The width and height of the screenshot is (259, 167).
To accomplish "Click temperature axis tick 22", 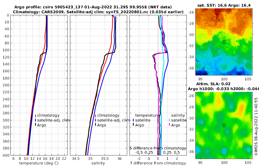I will (x=64, y=159).
